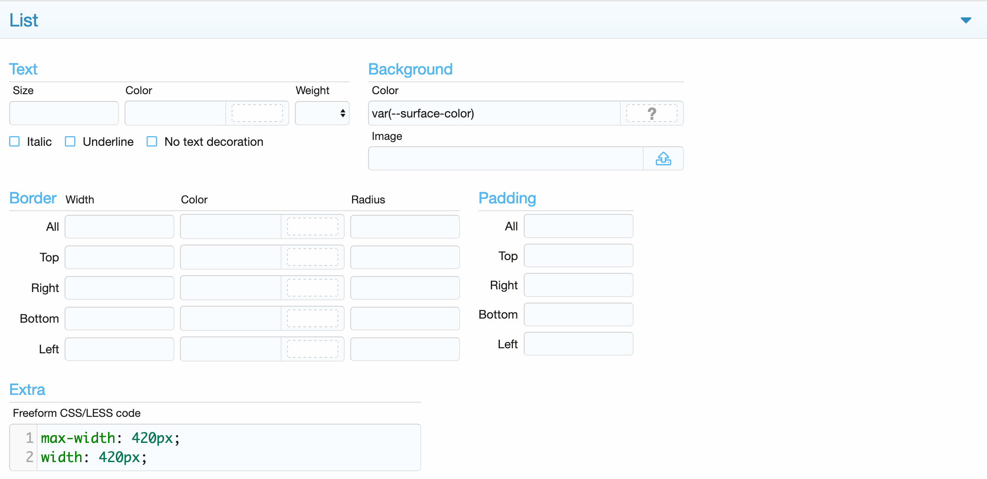Check the No text decoration option
The width and height of the screenshot is (987, 479).
coord(152,142)
